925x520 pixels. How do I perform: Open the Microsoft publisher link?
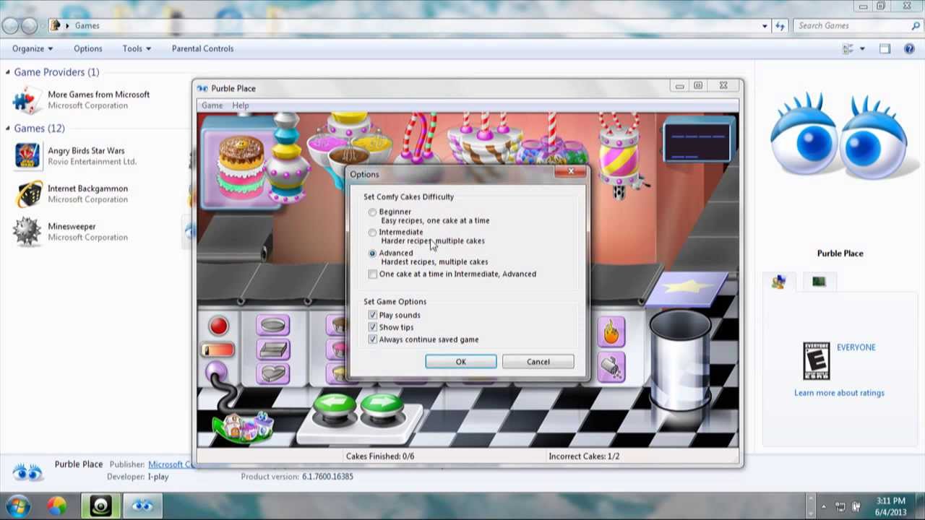pos(171,464)
